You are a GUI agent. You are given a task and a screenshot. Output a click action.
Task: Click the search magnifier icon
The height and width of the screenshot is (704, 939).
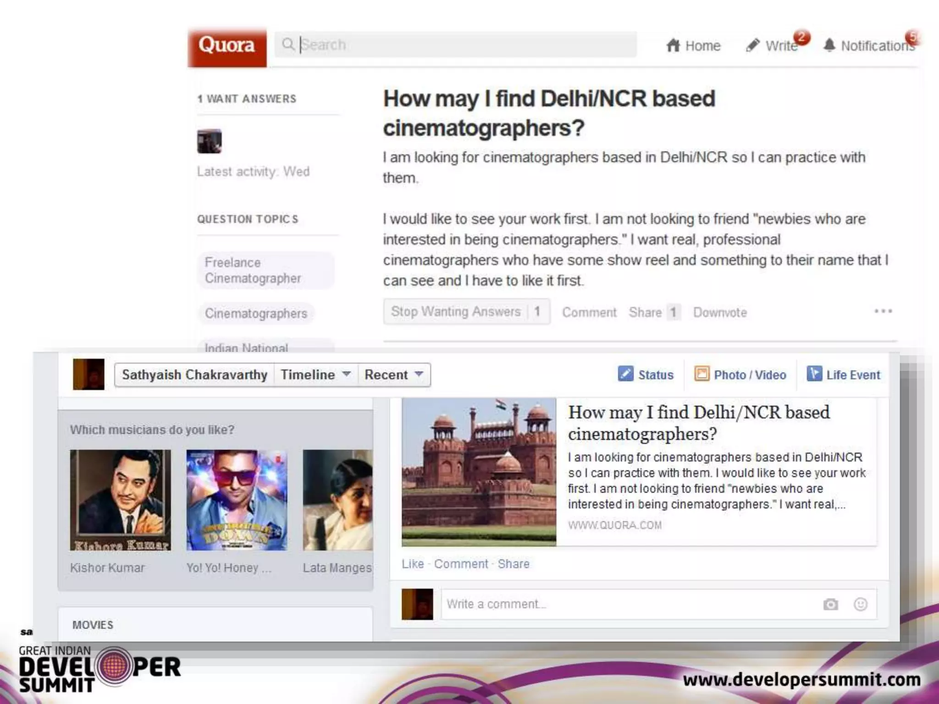pyautogui.click(x=288, y=44)
